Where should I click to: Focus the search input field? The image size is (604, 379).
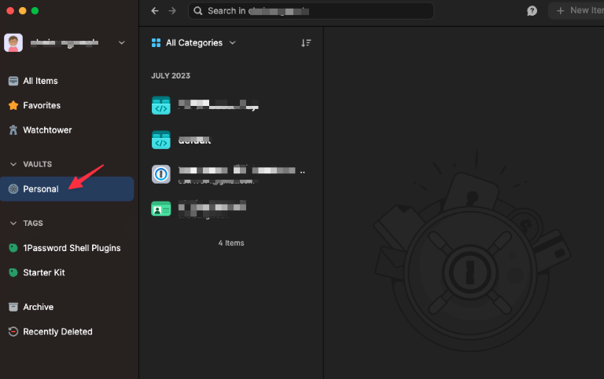(311, 11)
